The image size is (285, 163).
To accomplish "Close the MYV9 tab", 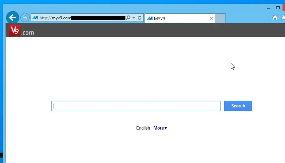I will (x=211, y=18).
